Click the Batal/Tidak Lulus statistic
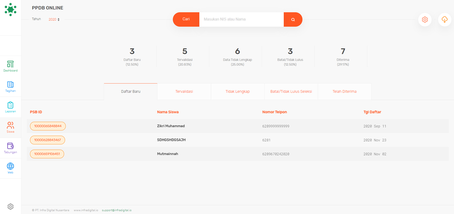454x214 pixels. click(x=290, y=57)
